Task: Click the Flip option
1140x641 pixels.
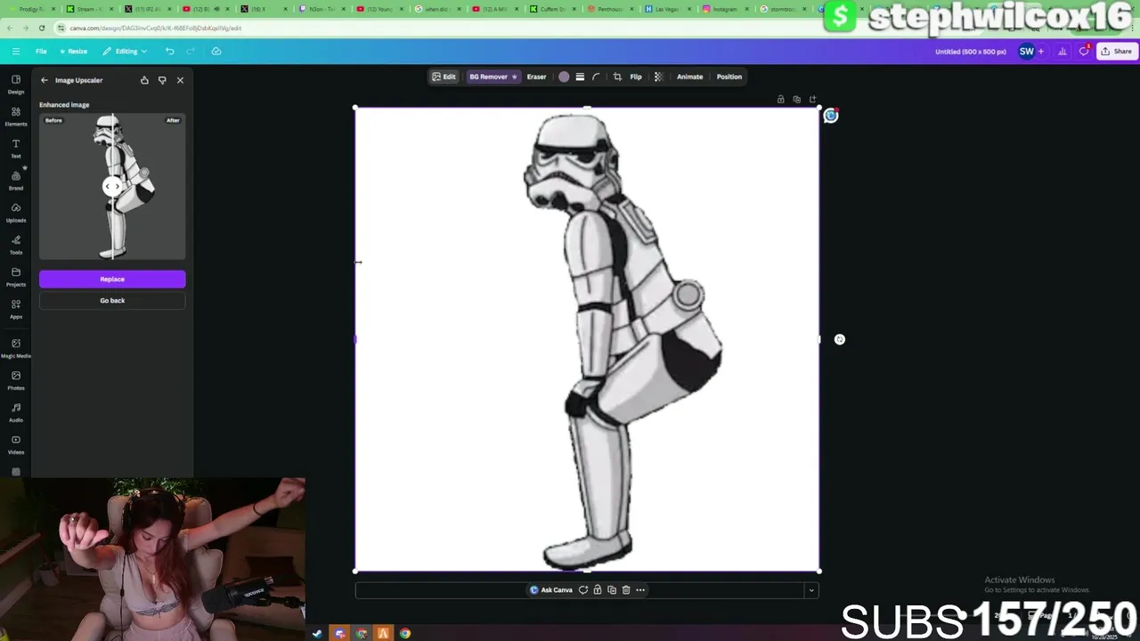Action: tap(636, 77)
